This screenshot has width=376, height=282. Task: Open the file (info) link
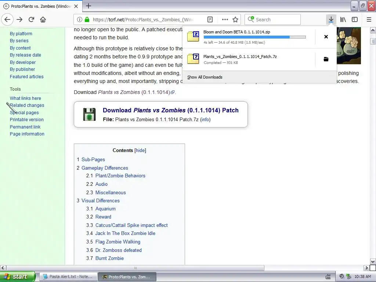tap(205, 119)
